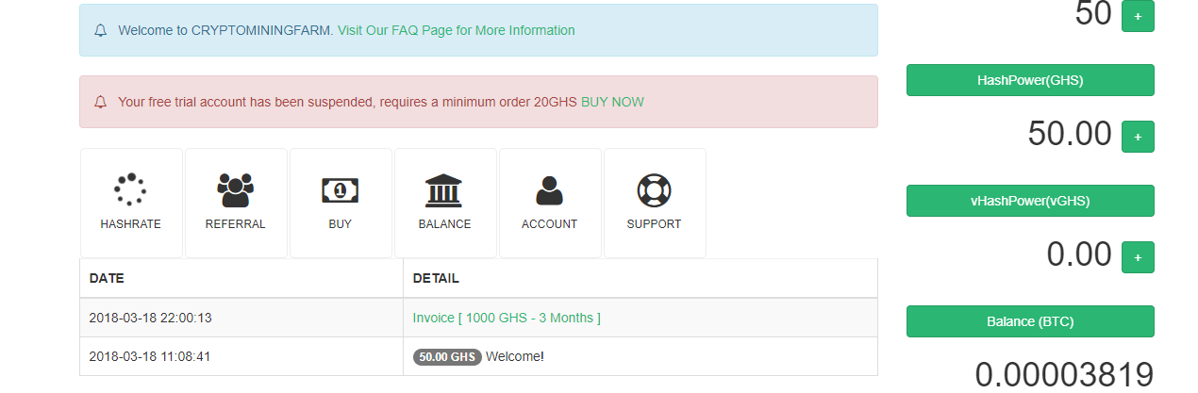This screenshot has height=393, width=1198.
Task: Open the BALANCE bank building icon
Action: click(444, 190)
